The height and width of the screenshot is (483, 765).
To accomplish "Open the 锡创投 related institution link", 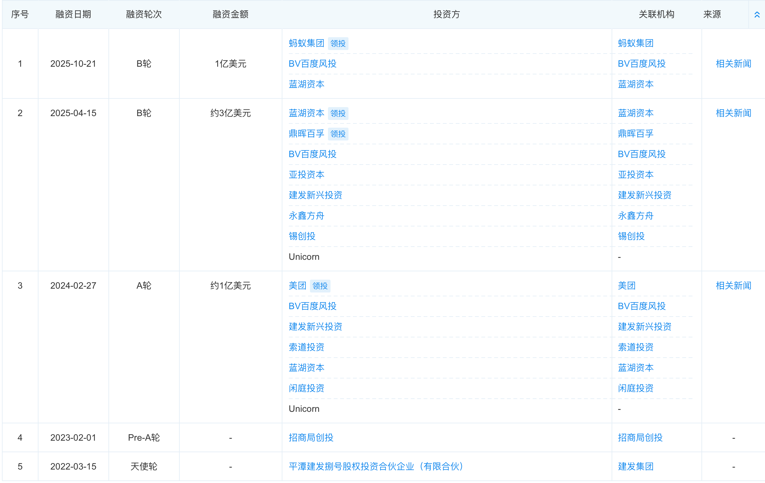I will click(x=302, y=236).
